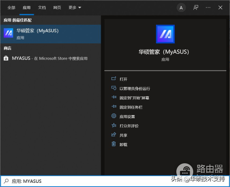Expand the 更多 dropdown

pyautogui.click(x=75, y=8)
